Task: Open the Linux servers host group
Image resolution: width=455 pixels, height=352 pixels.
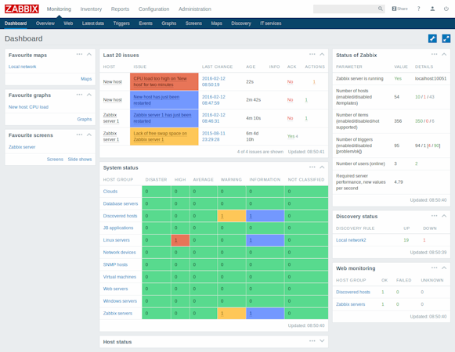Action: [117, 240]
